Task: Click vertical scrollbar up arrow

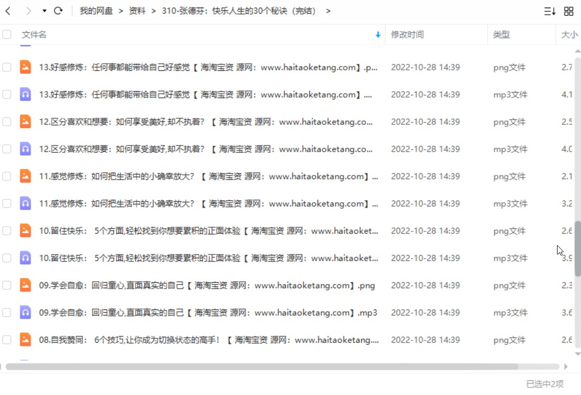Action: point(578,51)
